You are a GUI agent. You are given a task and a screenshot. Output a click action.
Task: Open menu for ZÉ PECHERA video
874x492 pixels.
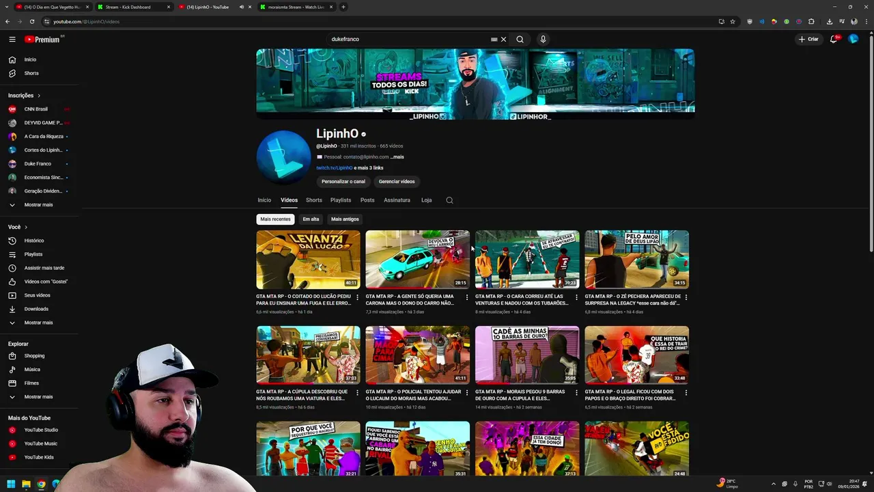[x=686, y=297]
